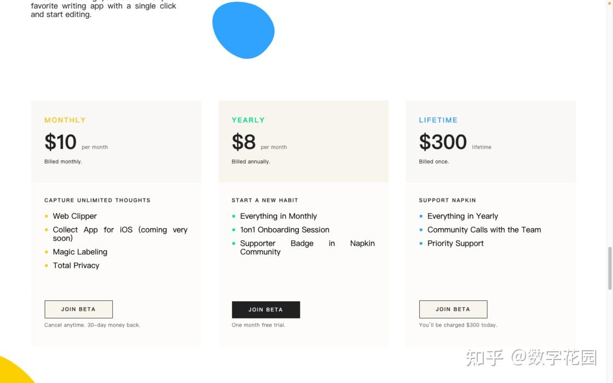Viewport: 613px width, 383px height.
Task: Click JOIN BETA under the Lifetime plan
Action: 453,309
